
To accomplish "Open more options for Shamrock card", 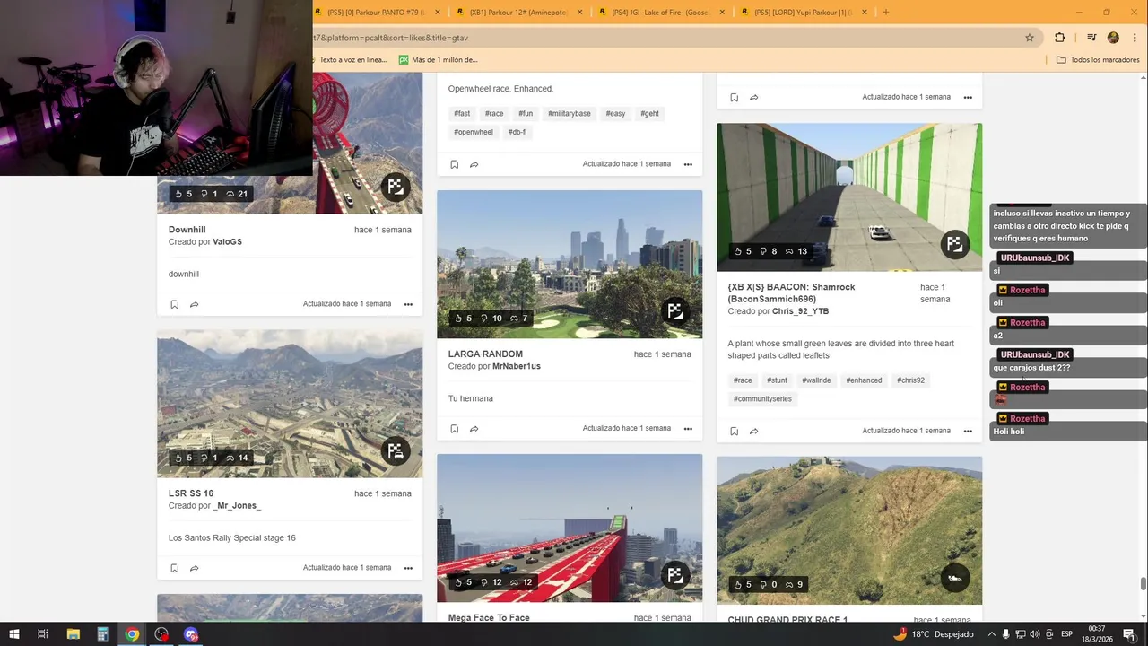I will coord(968,431).
